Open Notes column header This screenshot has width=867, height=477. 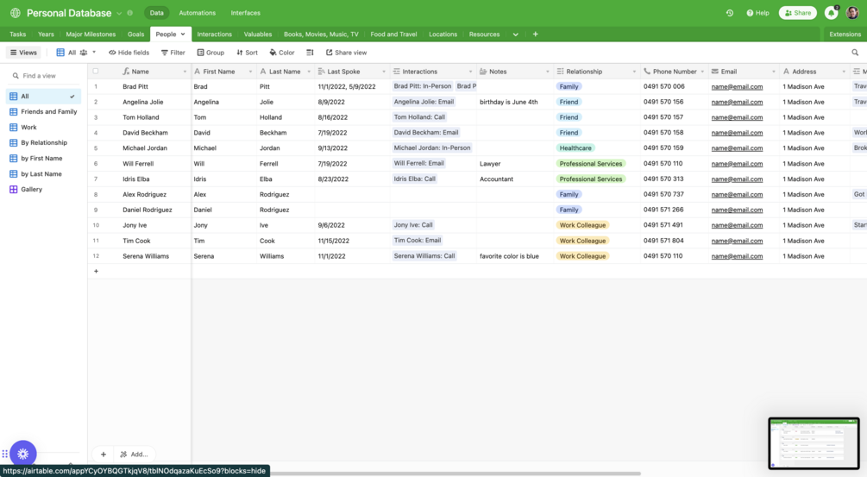(514, 72)
